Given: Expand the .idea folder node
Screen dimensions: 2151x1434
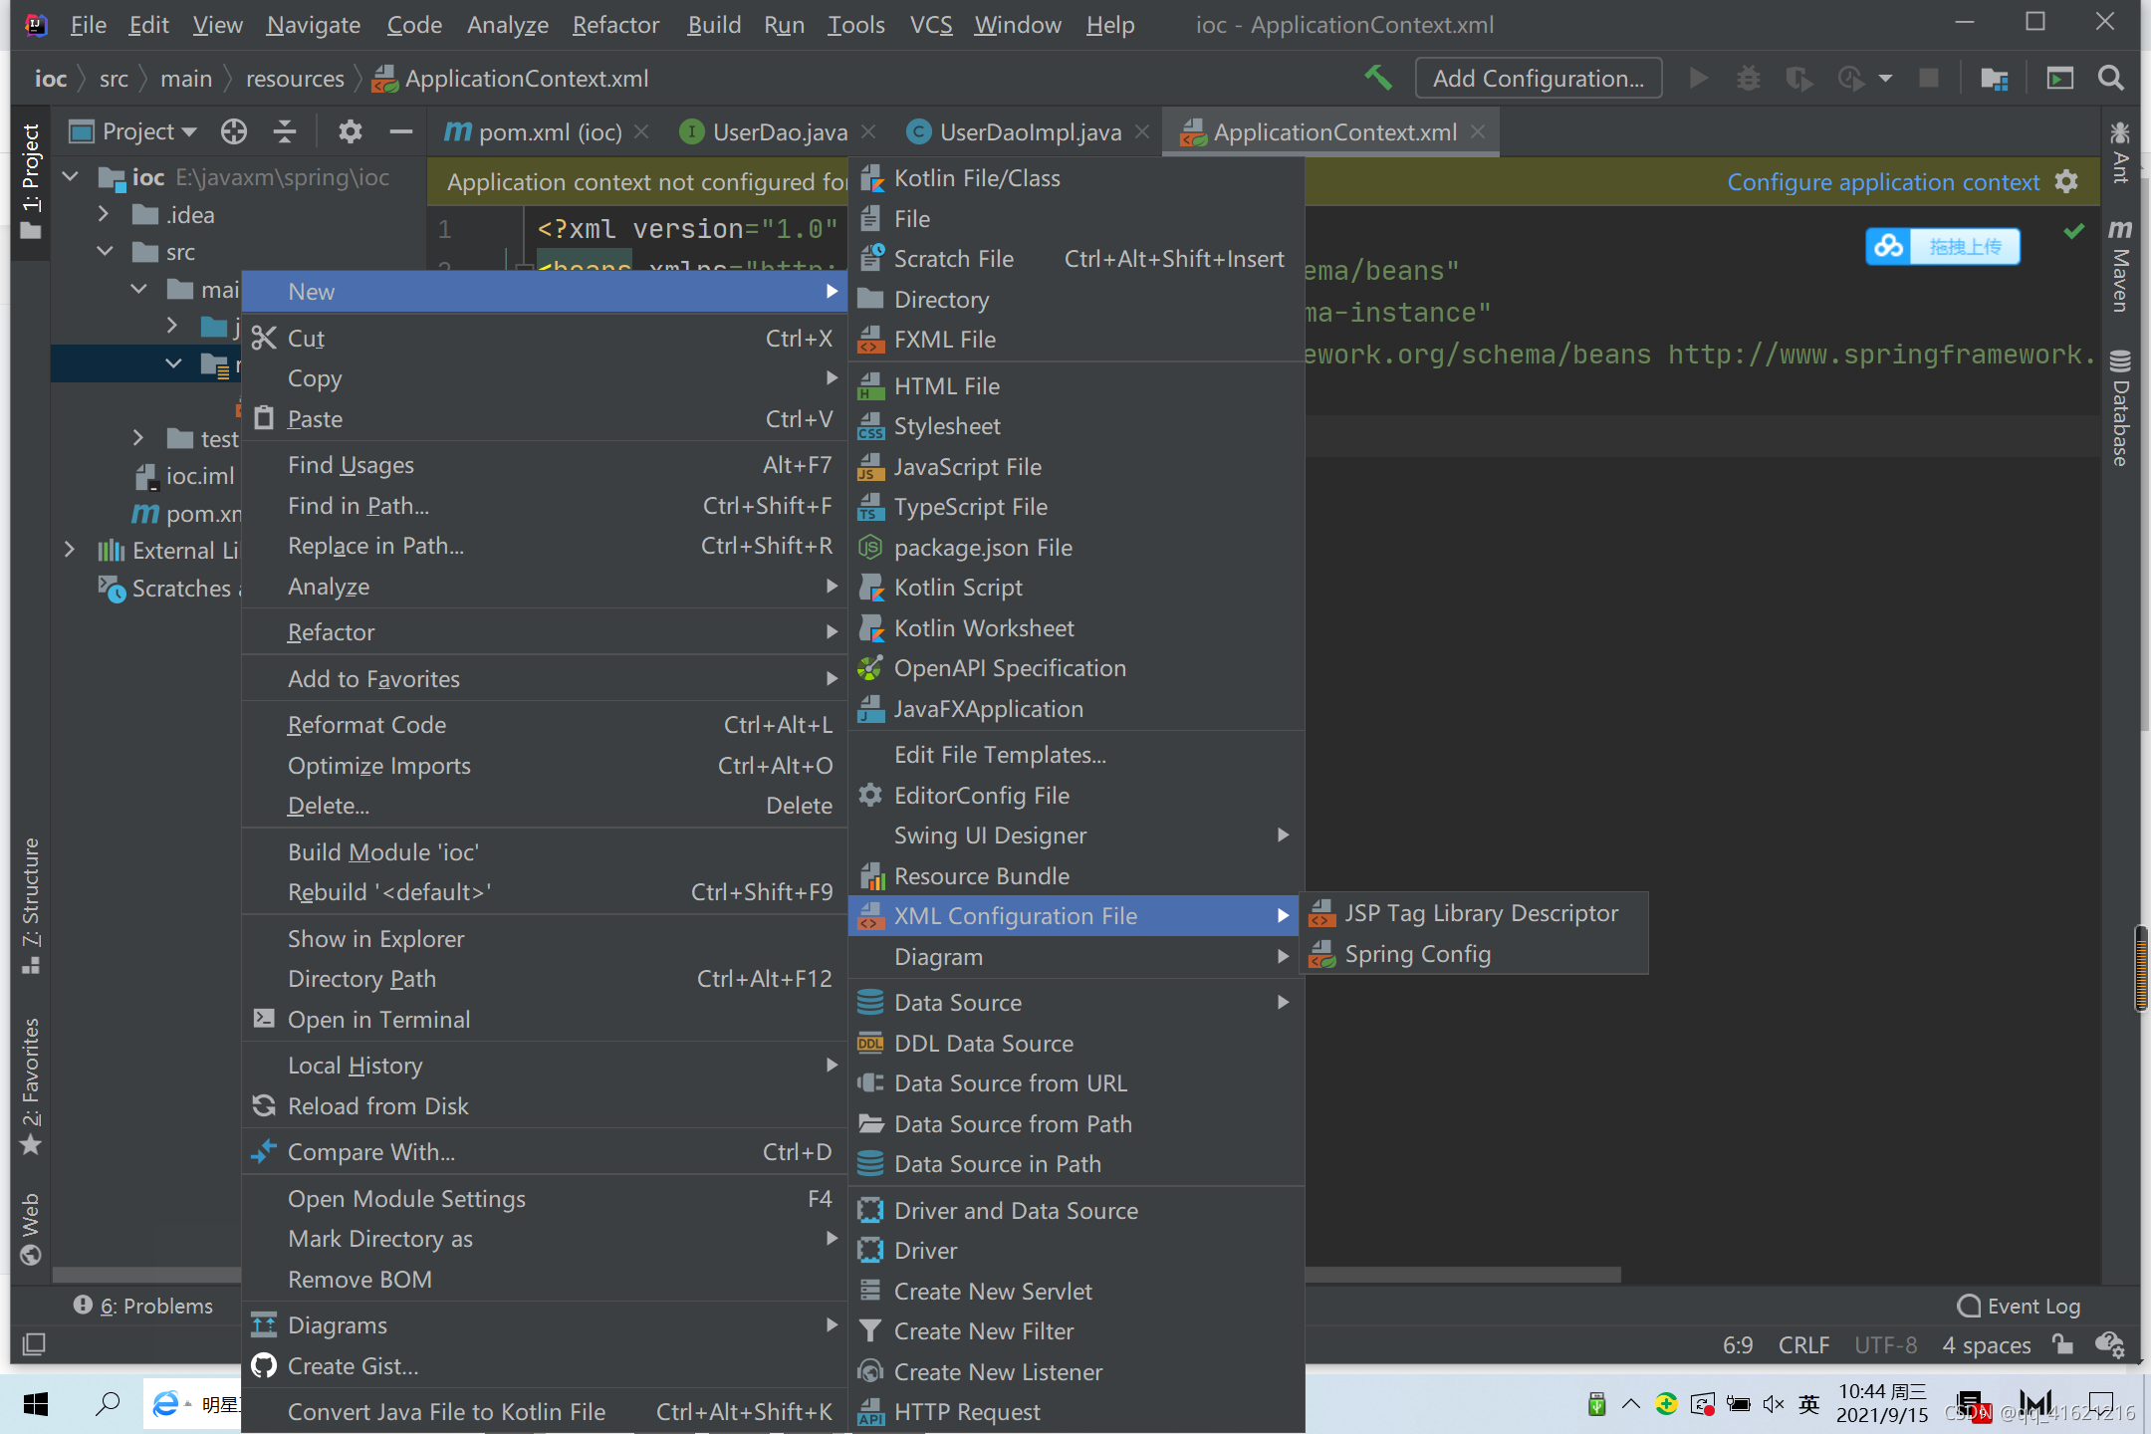Looking at the screenshot, I should tap(104, 214).
